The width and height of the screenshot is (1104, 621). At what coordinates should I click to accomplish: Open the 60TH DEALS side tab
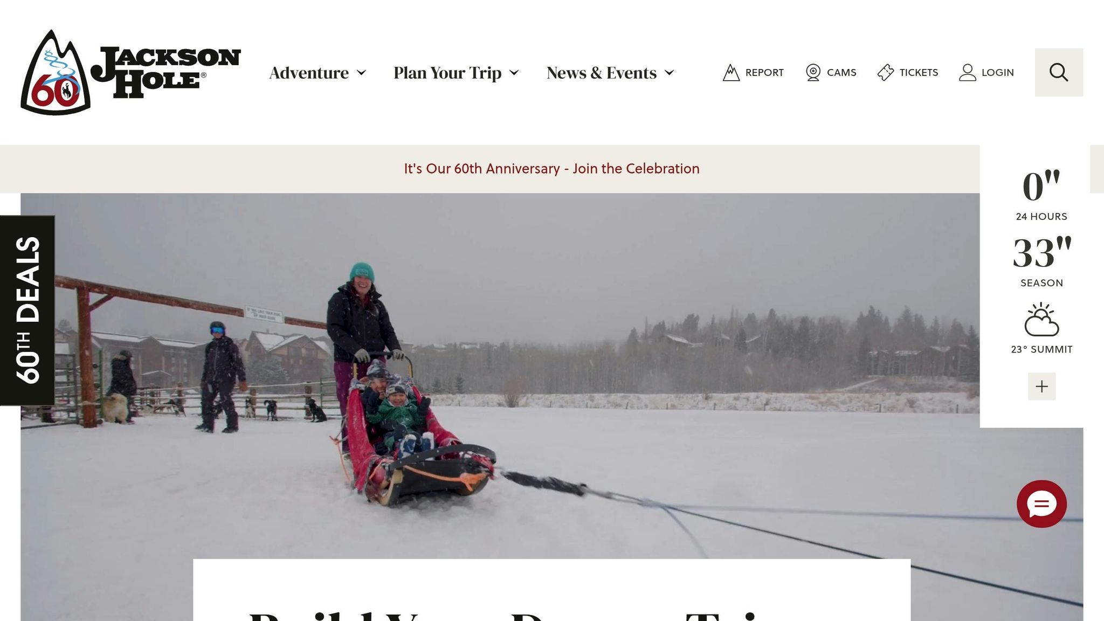(27, 310)
